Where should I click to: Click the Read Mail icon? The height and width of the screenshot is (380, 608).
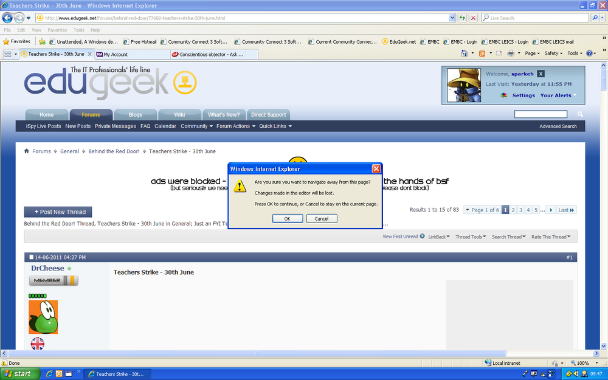(x=499, y=54)
